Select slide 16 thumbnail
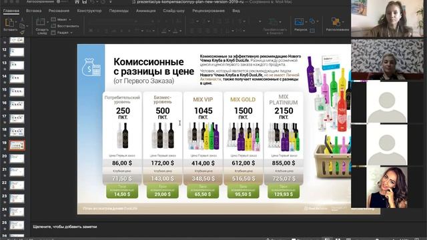 [17, 105]
